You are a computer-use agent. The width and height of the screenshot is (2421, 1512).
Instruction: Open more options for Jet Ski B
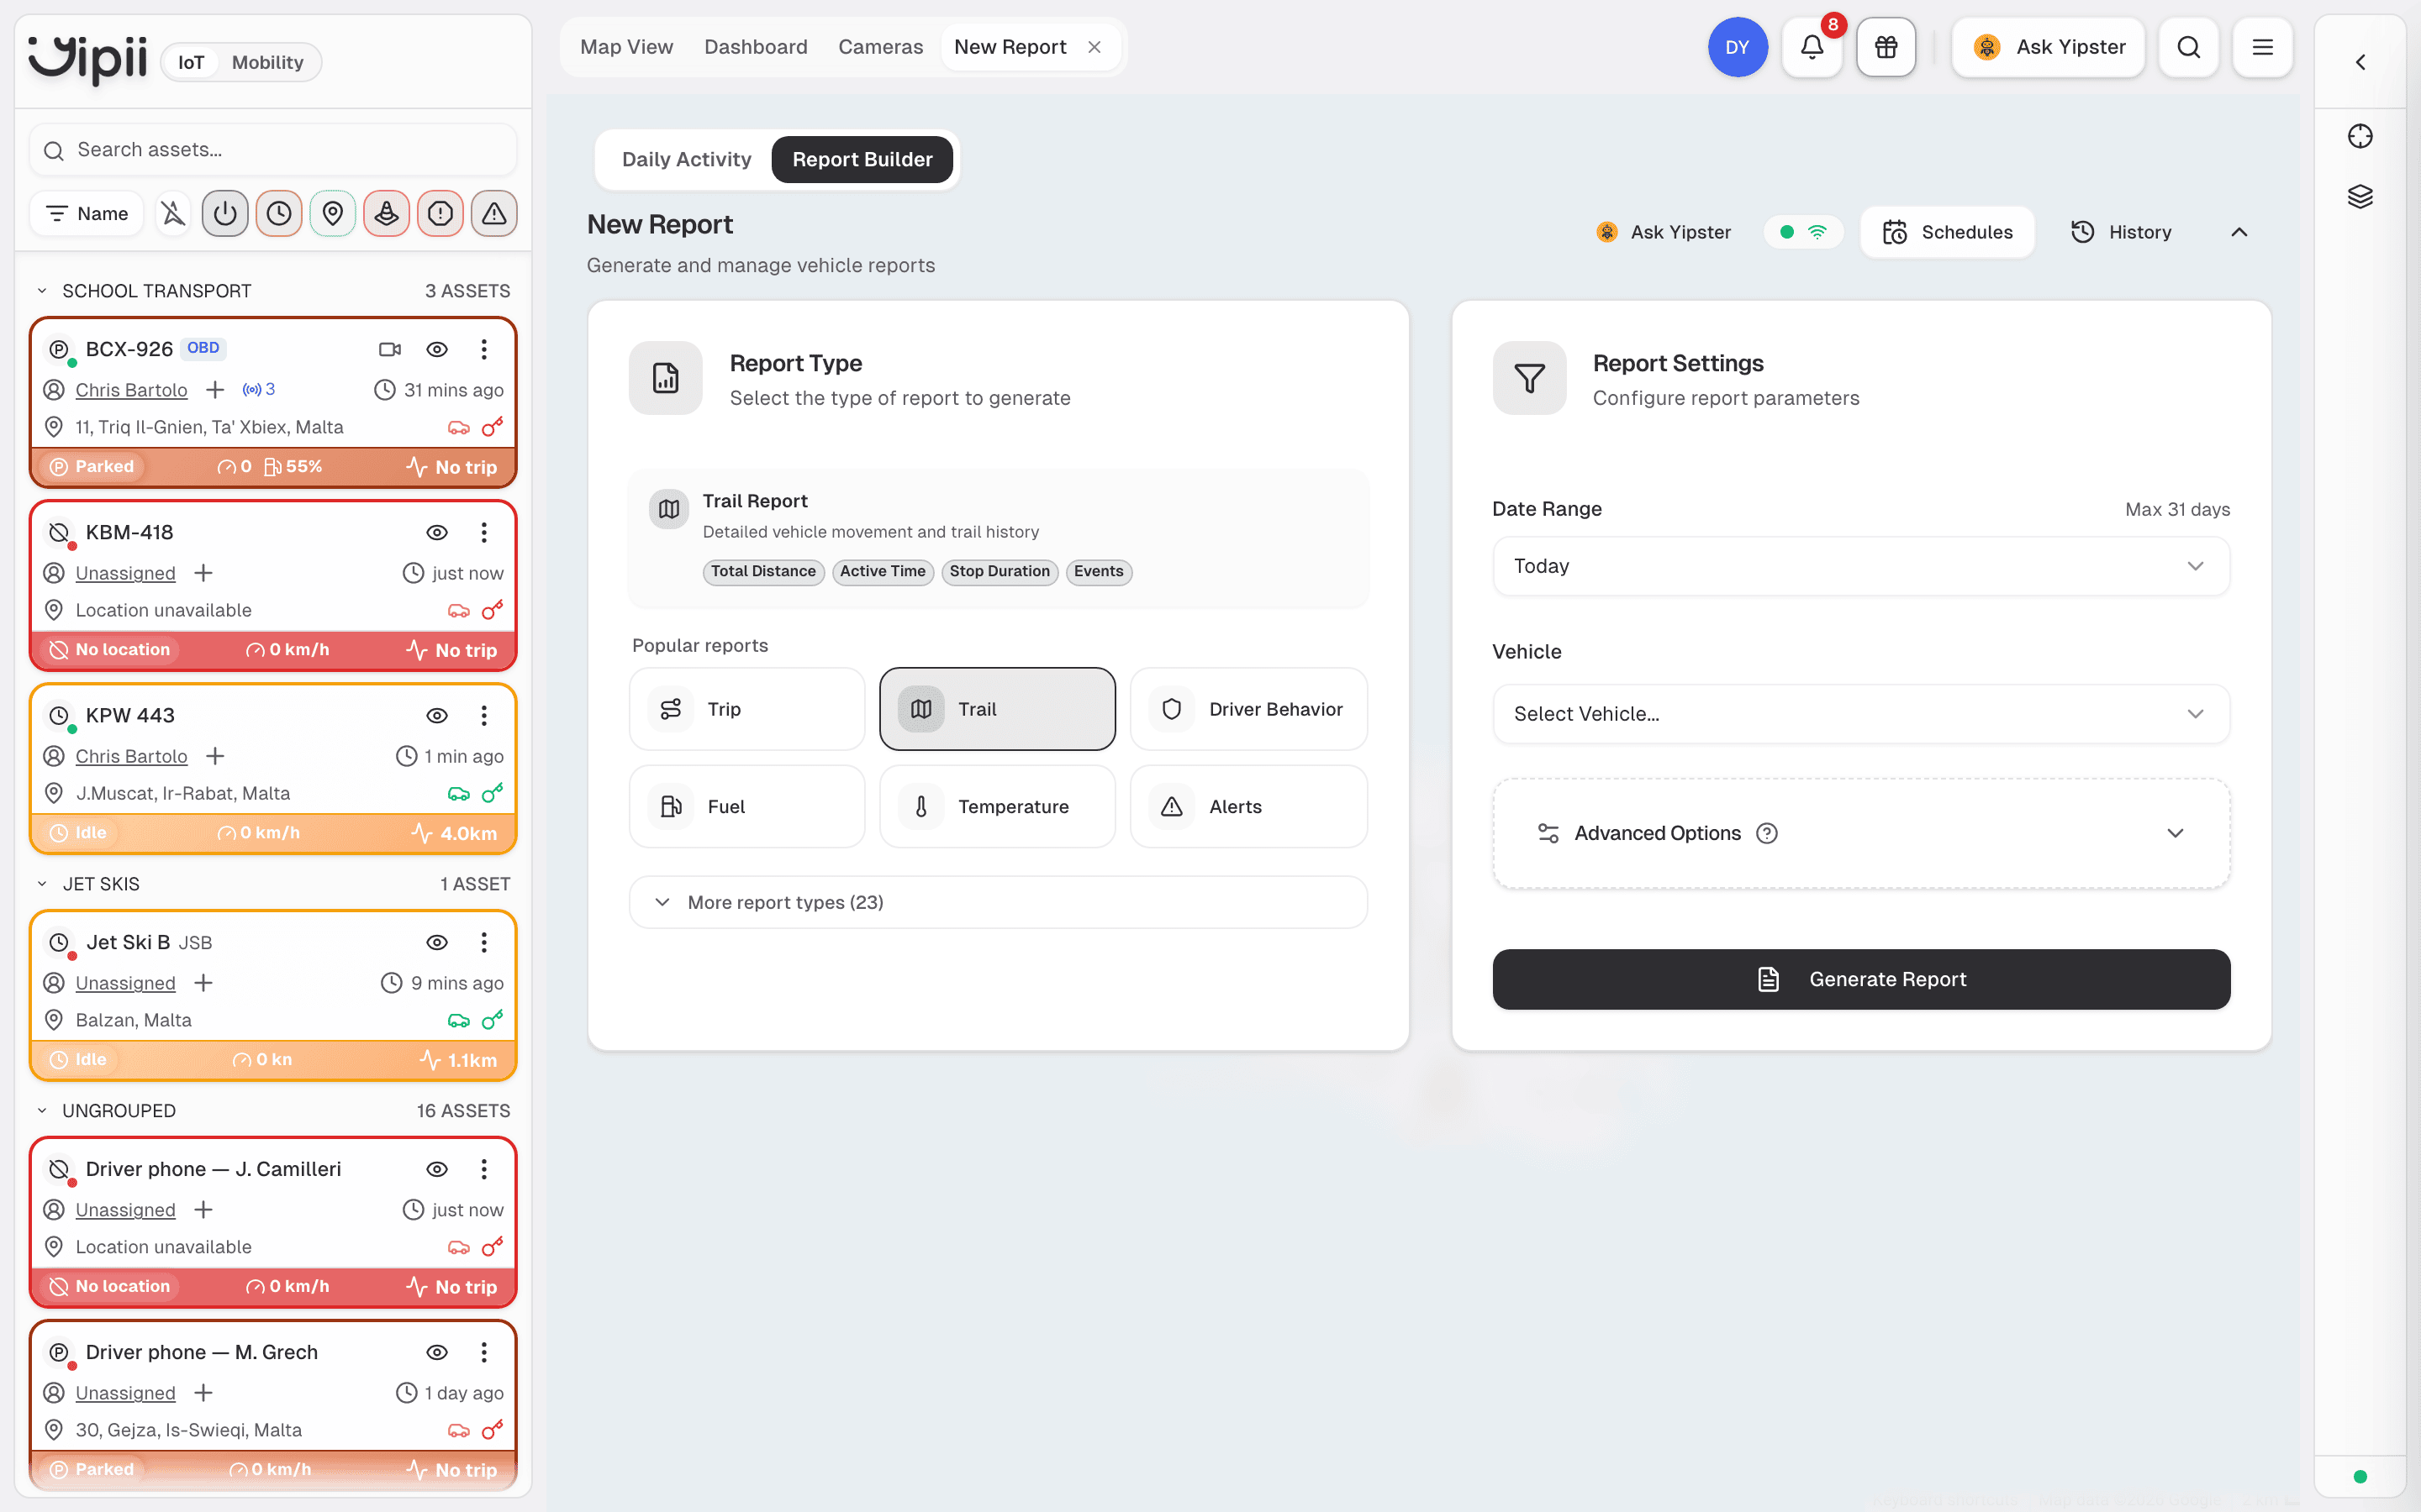(484, 942)
